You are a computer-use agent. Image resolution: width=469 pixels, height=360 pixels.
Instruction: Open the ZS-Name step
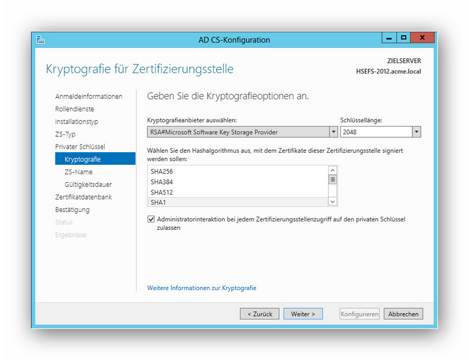78,172
